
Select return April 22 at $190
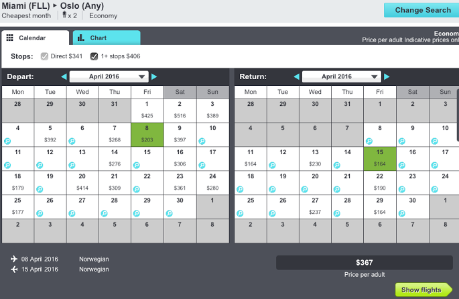click(x=380, y=182)
